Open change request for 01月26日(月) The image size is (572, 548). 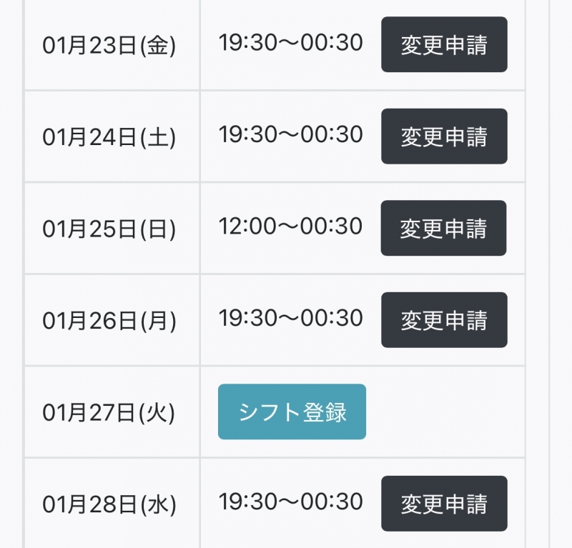coord(444,320)
